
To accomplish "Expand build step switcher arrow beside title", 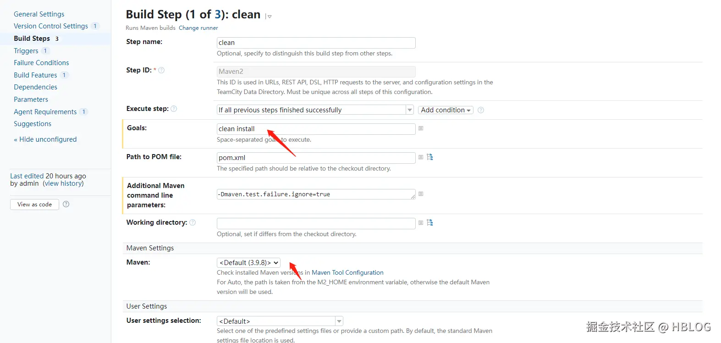I will coord(269,17).
